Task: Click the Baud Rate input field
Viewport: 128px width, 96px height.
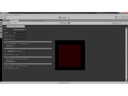Action: [x=20, y=33]
